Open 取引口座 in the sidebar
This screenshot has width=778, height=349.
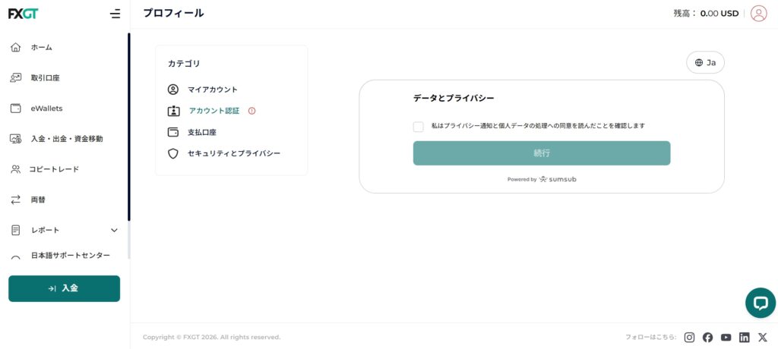pyautogui.click(x=45, y=78)
